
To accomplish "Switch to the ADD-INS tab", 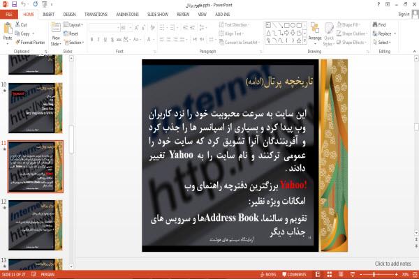I will [223, 15].
